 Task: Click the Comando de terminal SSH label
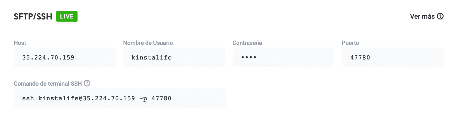click(48, 84)
